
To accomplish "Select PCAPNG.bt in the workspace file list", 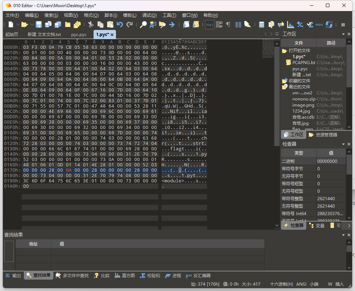I will coord(303,62).
